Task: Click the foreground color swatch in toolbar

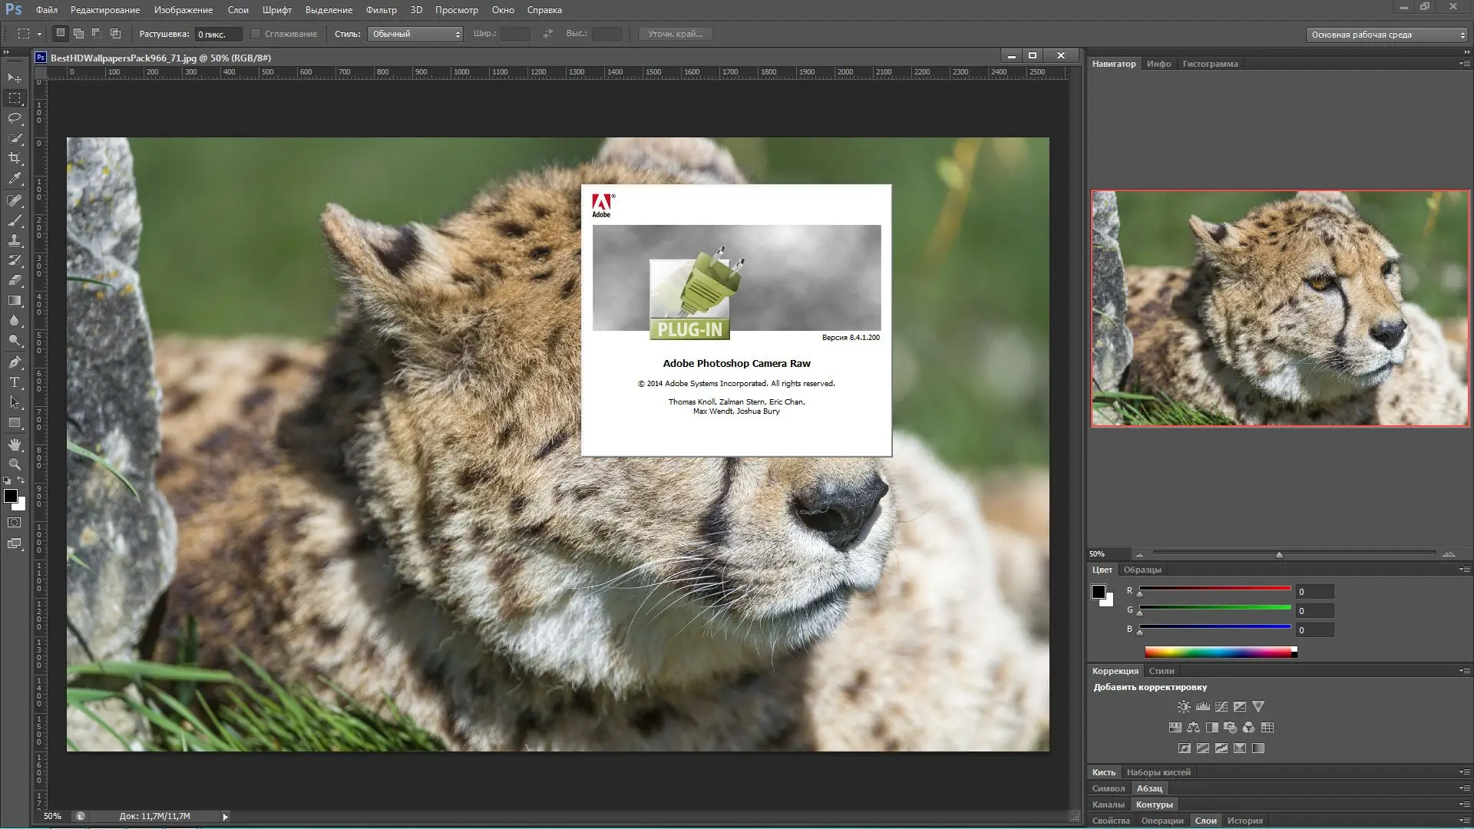Action: (x=10, y=496)
